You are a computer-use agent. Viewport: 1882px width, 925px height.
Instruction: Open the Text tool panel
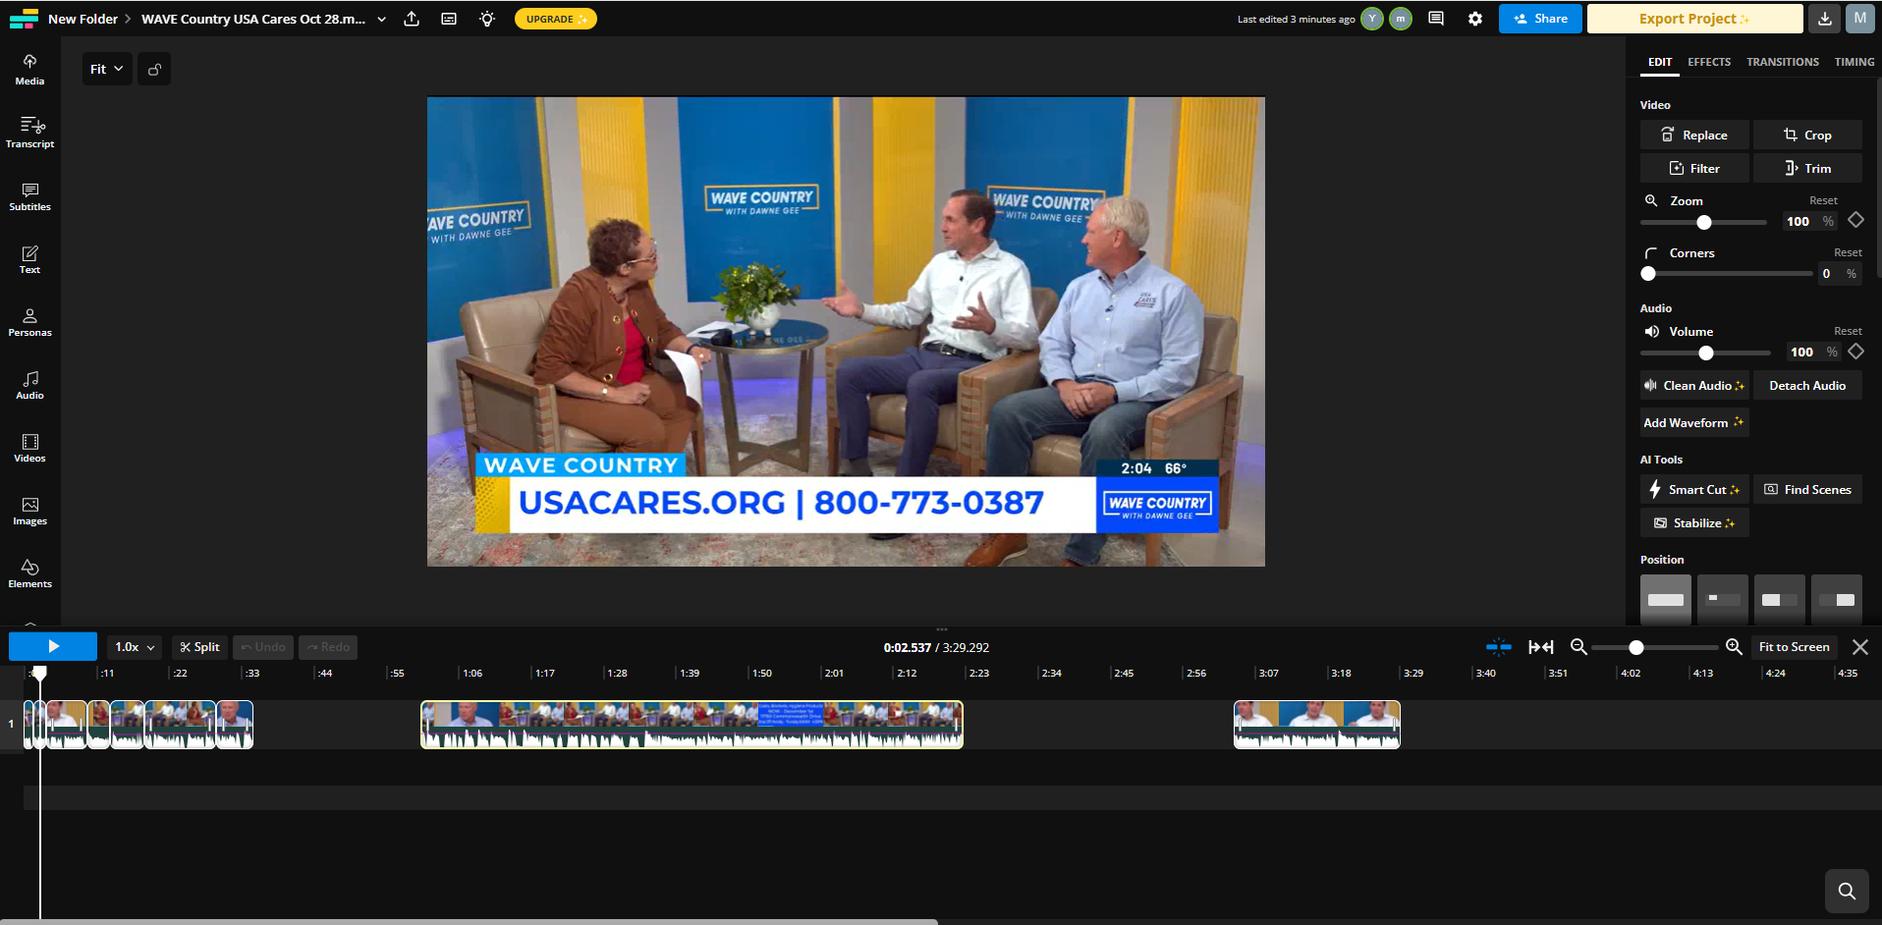tap(29, 259)
